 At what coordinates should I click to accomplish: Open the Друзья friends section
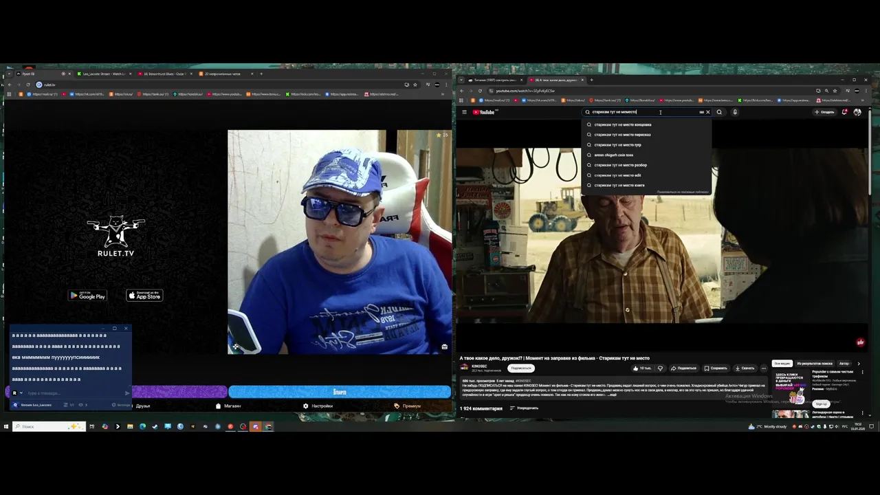coord(142,406)
